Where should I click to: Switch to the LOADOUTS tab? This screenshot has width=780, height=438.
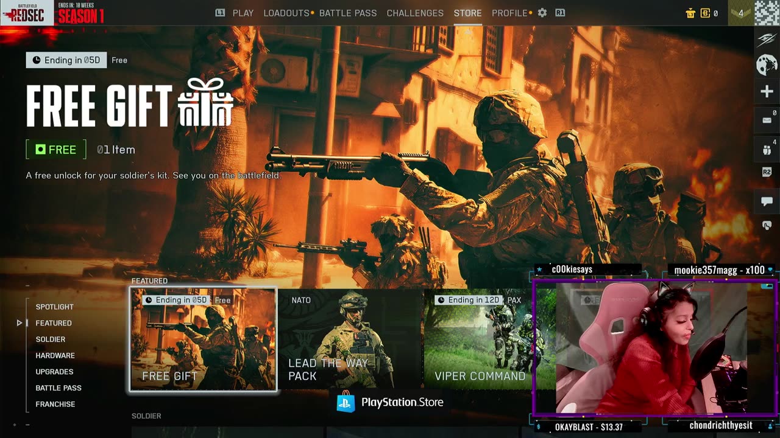pyautogui.click(x=286, y=13)
